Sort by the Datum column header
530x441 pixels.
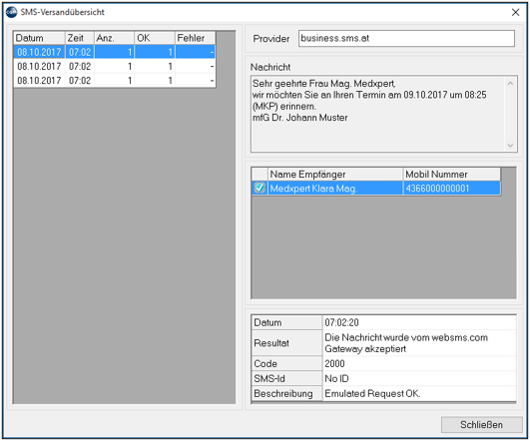39,38
